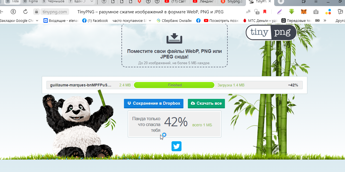Open the (11) Сайт YouTube tab
Image resolution: width=345 pixels, height=172 pixels.
(x=176, y=1)
